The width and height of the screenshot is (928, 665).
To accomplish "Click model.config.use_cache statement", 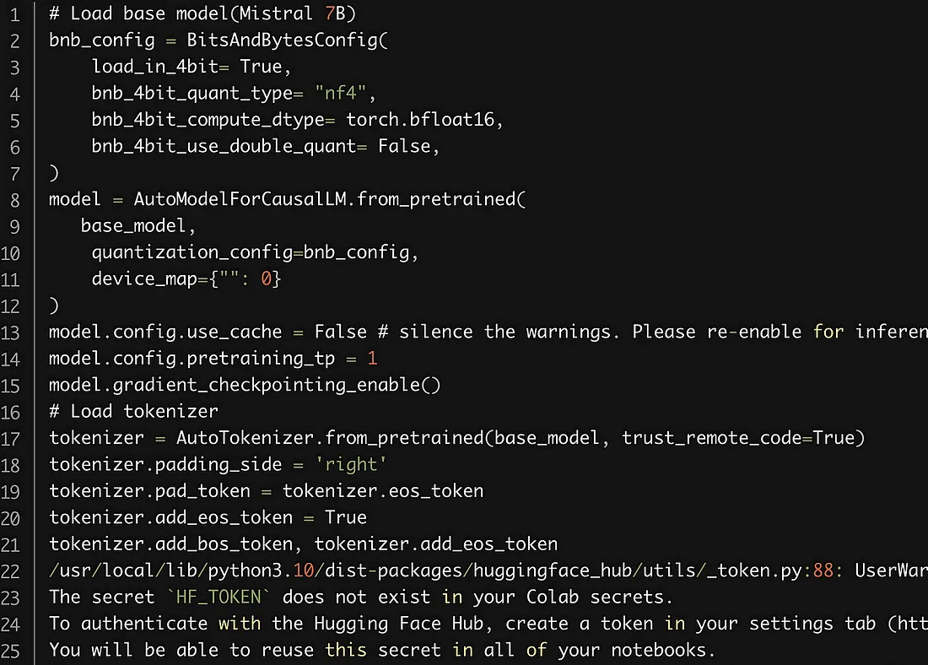I will pos(165,332).
